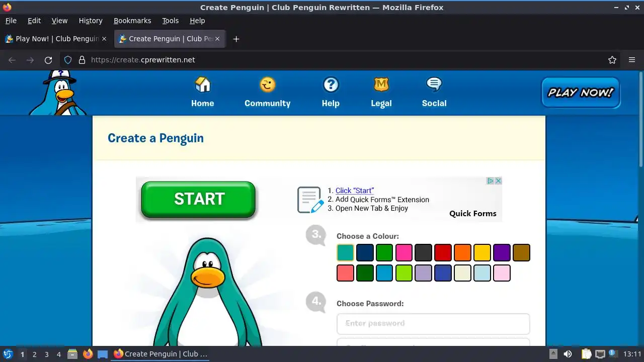Choose the pale aqua colour swatch
The width and height of the screenshot is (644, 362).
click(482, 273)
